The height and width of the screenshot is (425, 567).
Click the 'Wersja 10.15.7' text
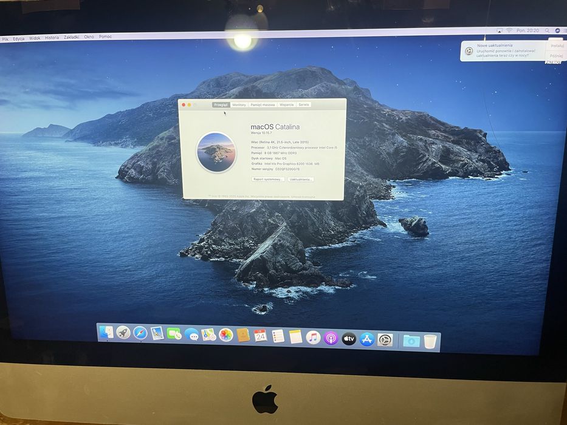point(261,133)
